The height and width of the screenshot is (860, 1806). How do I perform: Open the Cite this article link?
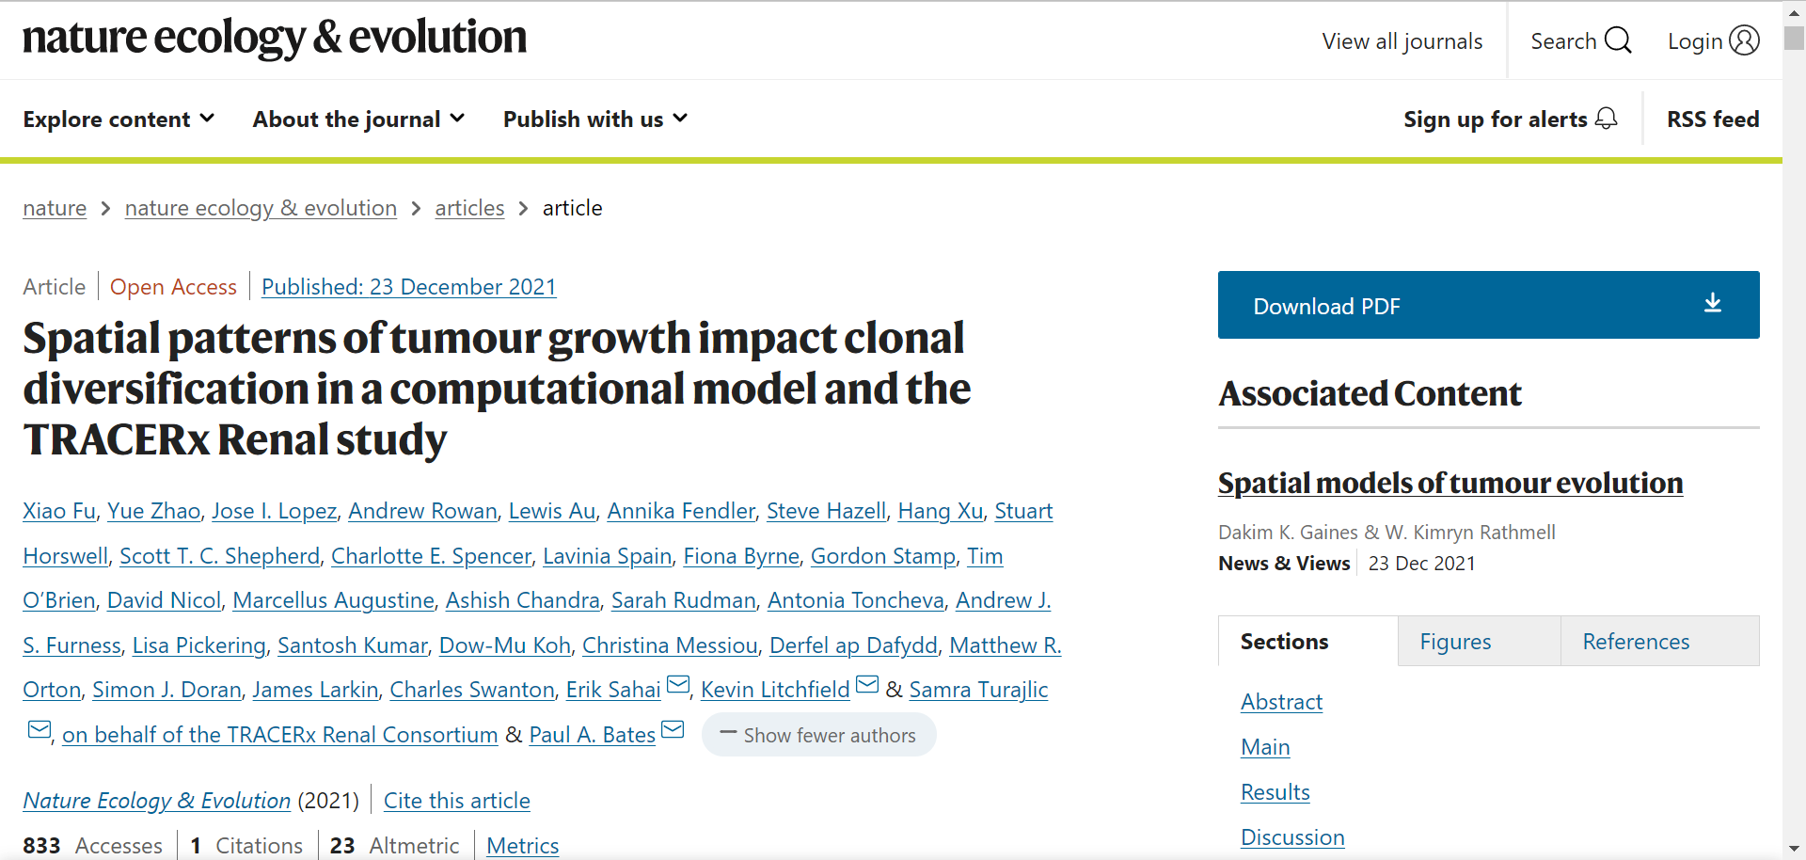click(x=457, y=801)
